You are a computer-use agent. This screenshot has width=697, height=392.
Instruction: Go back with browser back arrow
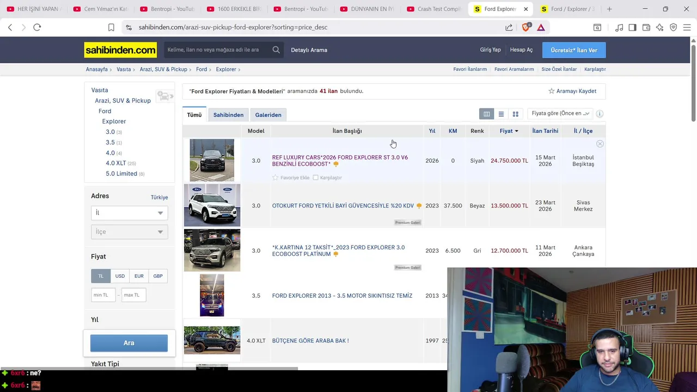[10, 27]
